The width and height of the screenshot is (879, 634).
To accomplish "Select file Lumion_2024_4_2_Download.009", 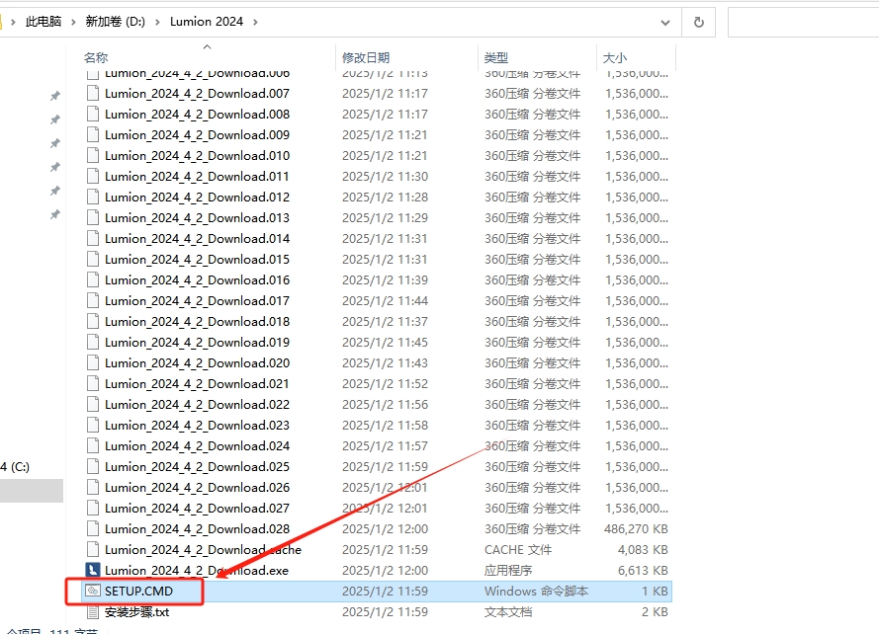I will [x=197, y=134].
